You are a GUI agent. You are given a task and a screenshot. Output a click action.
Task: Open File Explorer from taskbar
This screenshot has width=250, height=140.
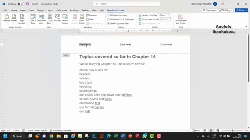[59, 136]
